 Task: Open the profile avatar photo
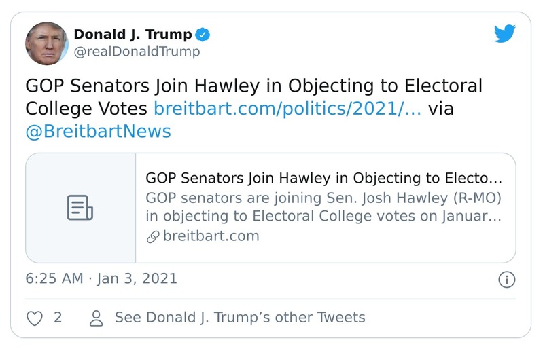[47, 43]
